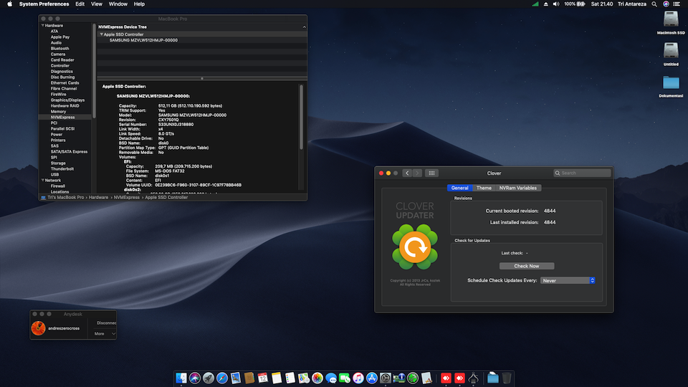This screenshot has height=387, width=688.
Task: Click Spotlight search icon in menu bar
Action: click(654, 4)
